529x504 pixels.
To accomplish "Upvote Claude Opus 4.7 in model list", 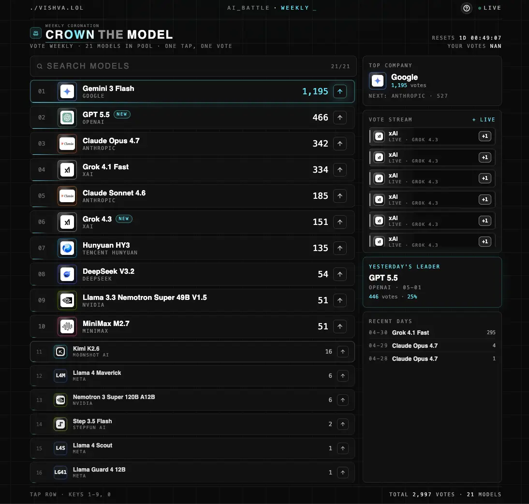I will click(340, 144).
